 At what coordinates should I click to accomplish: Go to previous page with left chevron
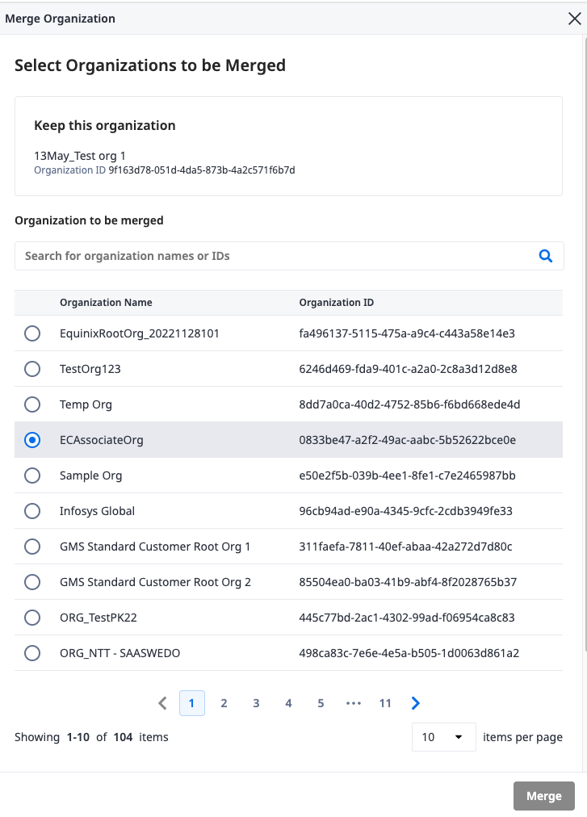(162, 703)
